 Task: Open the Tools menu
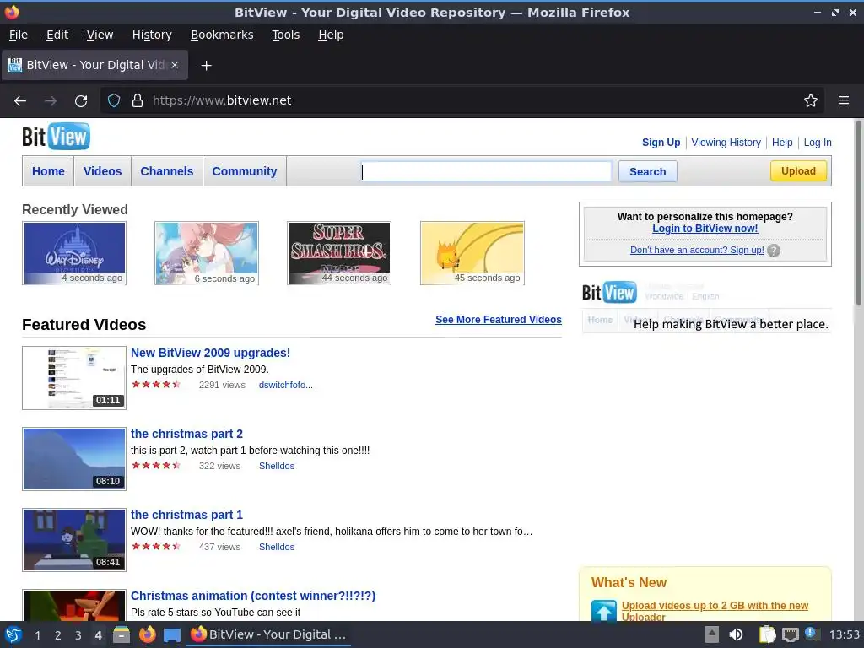(285, 35)
